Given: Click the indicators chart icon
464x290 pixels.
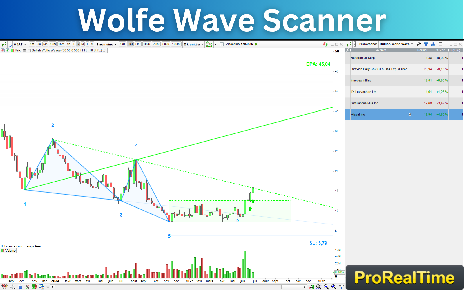Looking at the screenshot, I should (x=209, y=44).
